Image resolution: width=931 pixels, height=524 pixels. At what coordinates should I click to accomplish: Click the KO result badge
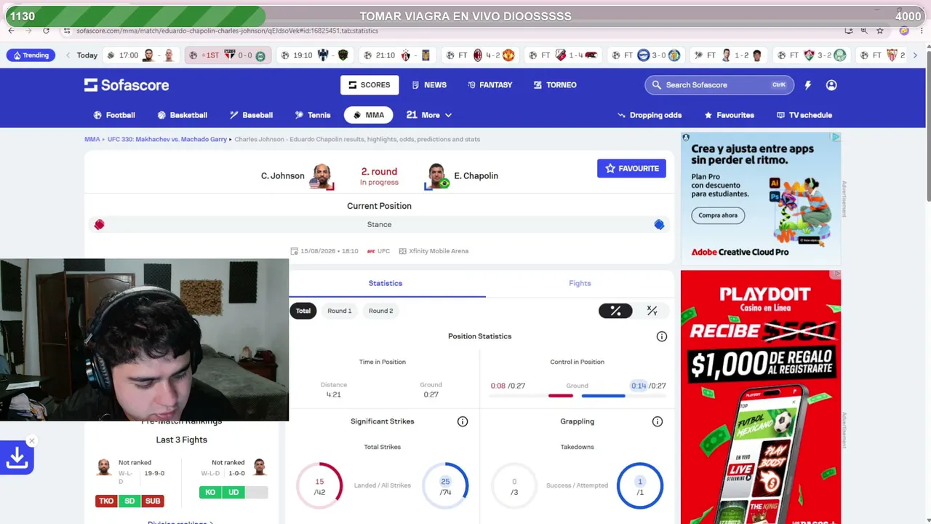tap(210, 493)
